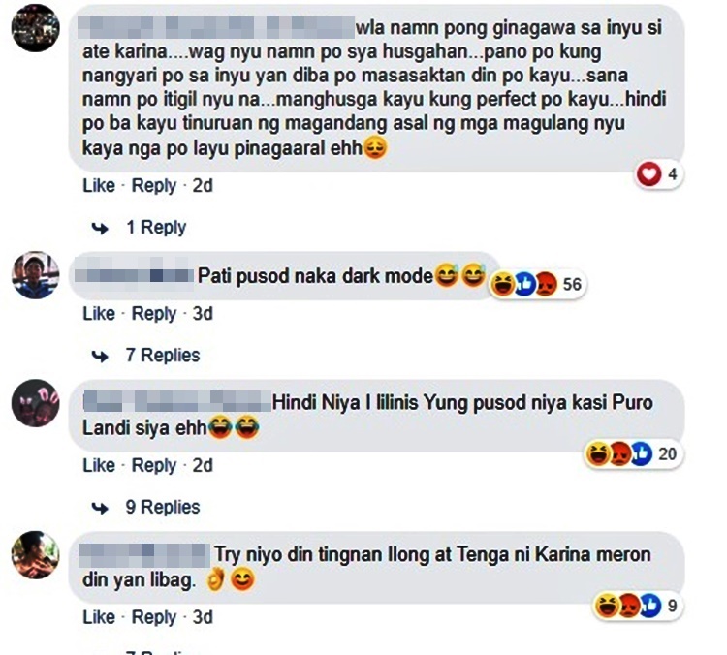Reply to the 'Pati pusod naka dark mode' comment
This screenshot has width=727, height=655.
click(154, 314)
